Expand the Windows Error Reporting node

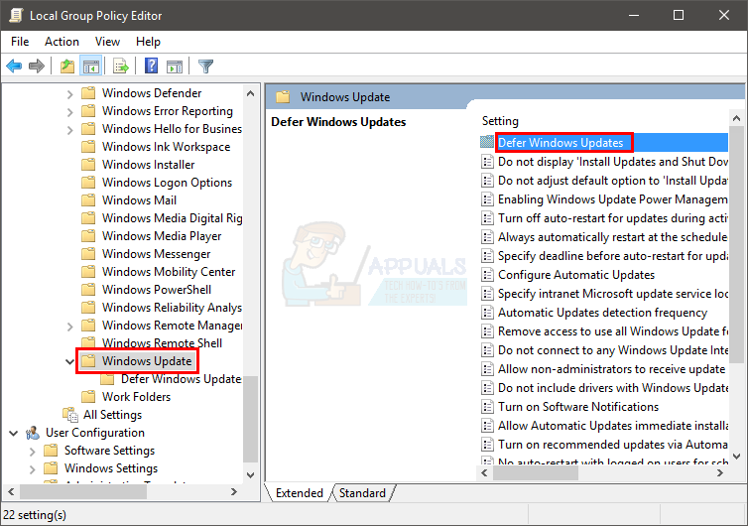[70, 112]
